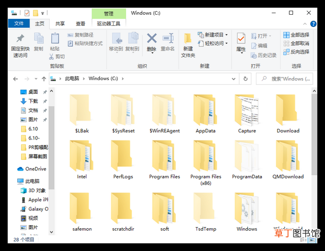This screenshot has width=325, height=251.
Task: Click the Delete (删除) X icon
Action: click(152, 38)
